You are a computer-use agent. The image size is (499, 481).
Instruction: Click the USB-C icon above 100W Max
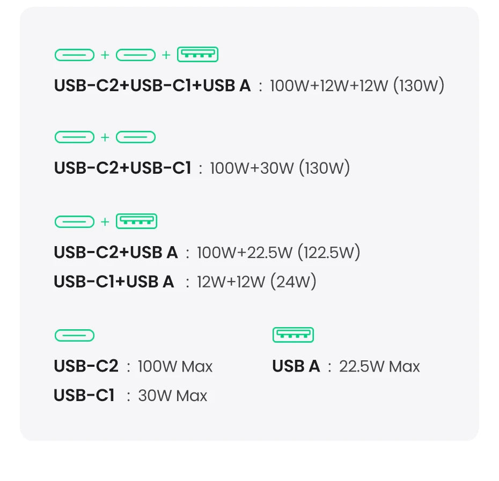coord(75,336)
